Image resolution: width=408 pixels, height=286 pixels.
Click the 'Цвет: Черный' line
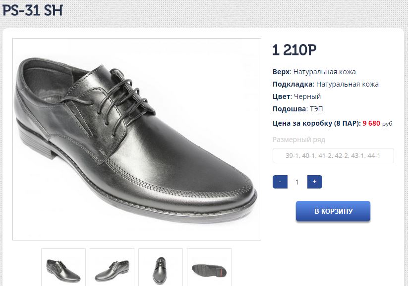pos(296,96)
